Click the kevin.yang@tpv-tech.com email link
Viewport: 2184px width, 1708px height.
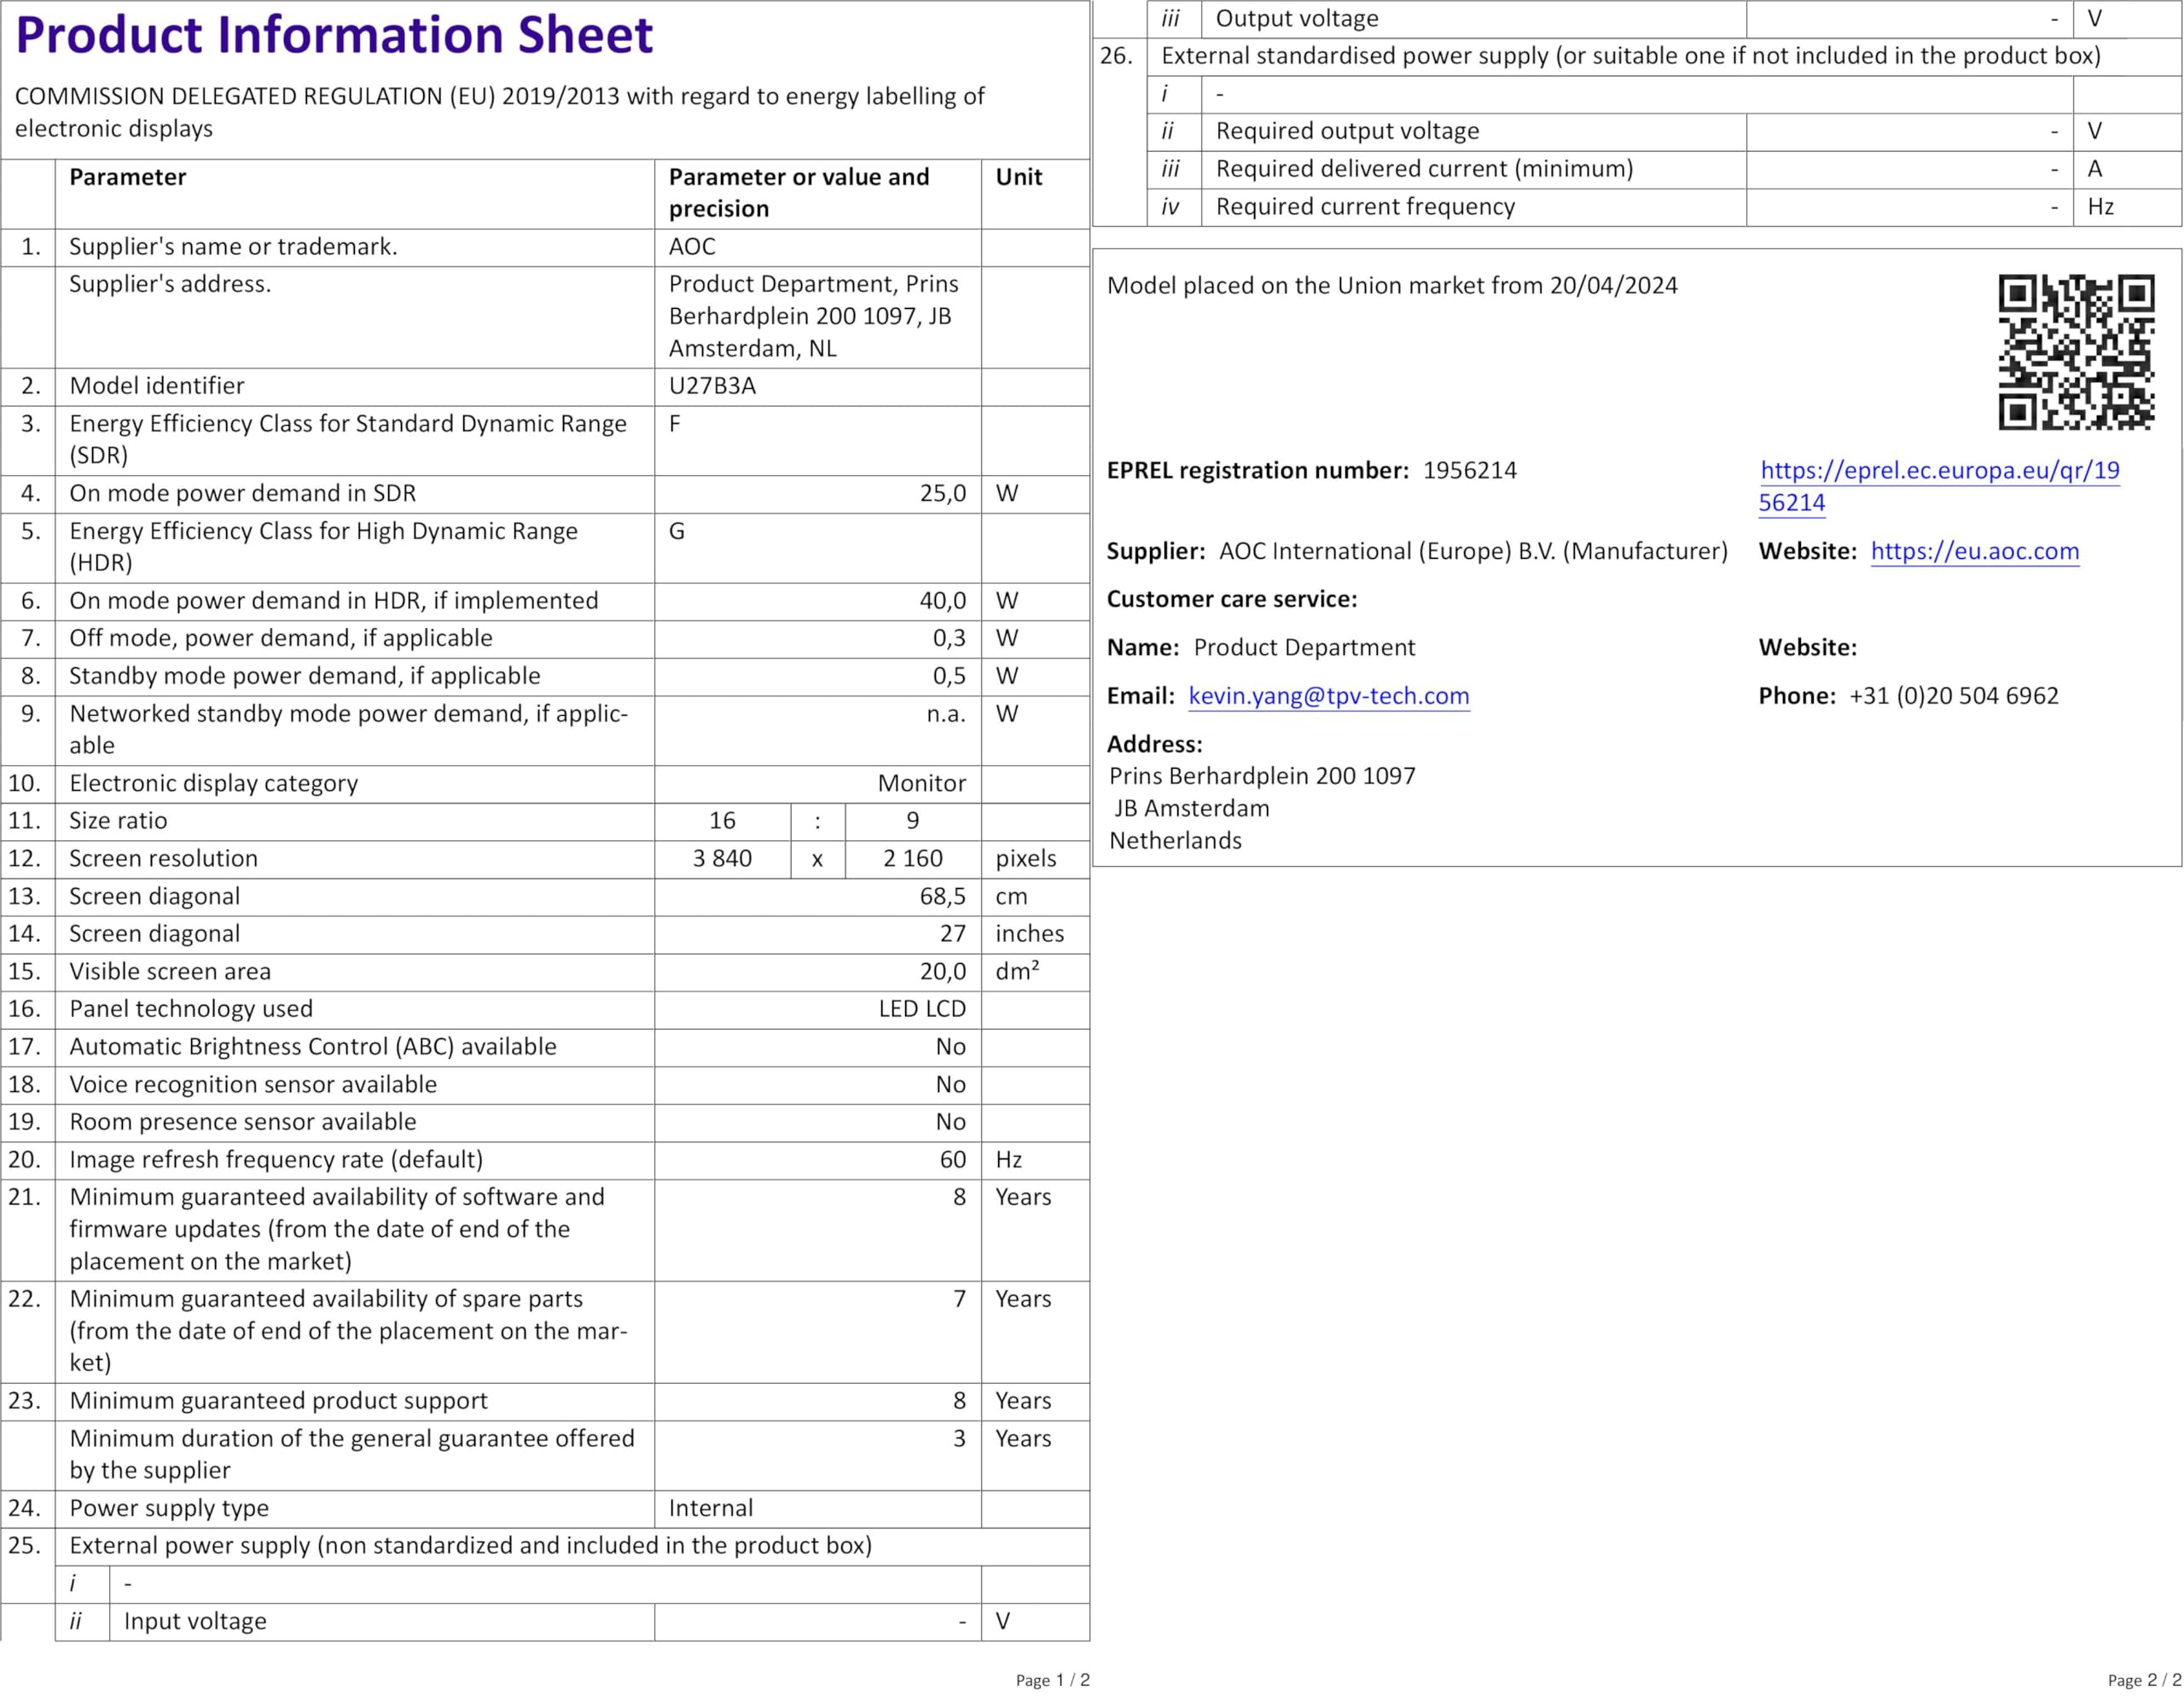click(x=1328, y=696)
